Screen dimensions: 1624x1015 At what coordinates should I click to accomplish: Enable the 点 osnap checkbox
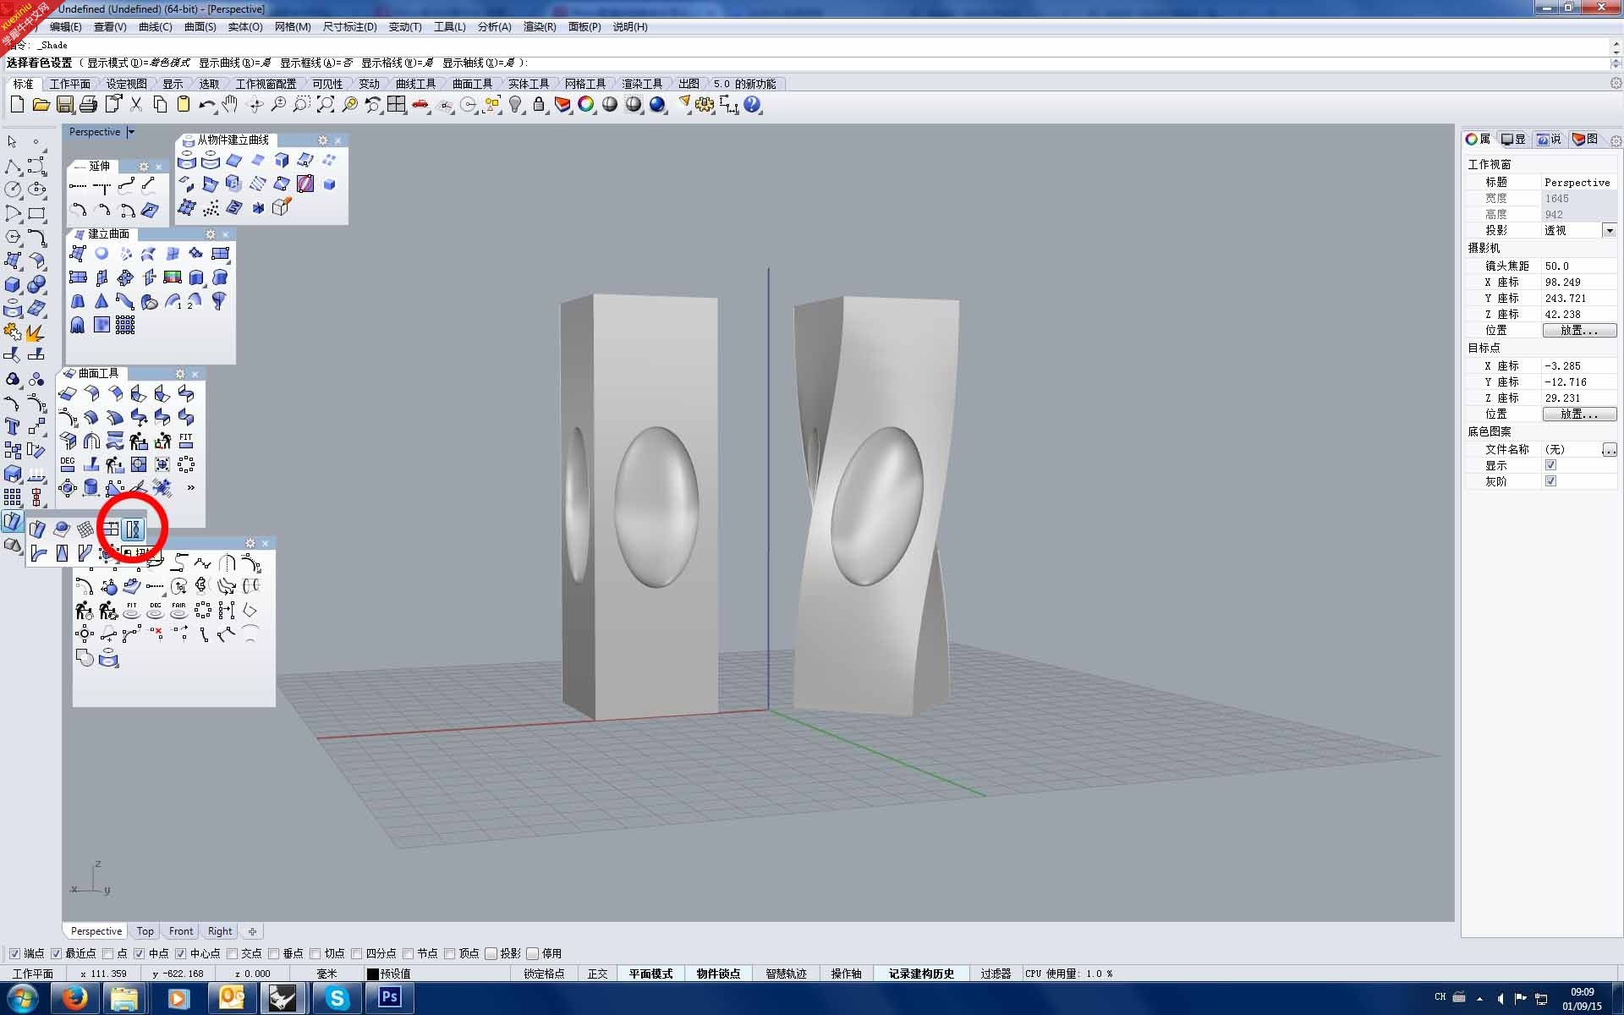point(108,953)
